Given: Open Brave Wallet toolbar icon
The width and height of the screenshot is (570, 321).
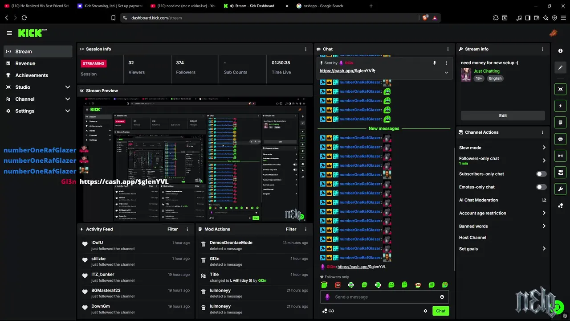Looking at the screenshot, I should [537, 18].
